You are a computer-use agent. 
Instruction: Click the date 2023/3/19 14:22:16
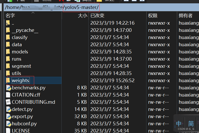pyautogui.click(x=112, y=23)
